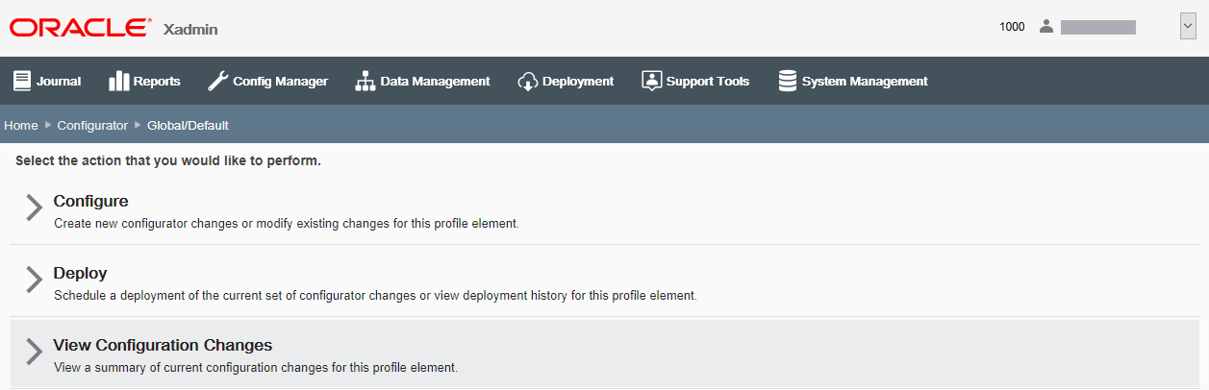Viewport: 1209px width, 390px height.
Task: Expand the View Configuration Changes chevron
Action: tap(35, 352)
